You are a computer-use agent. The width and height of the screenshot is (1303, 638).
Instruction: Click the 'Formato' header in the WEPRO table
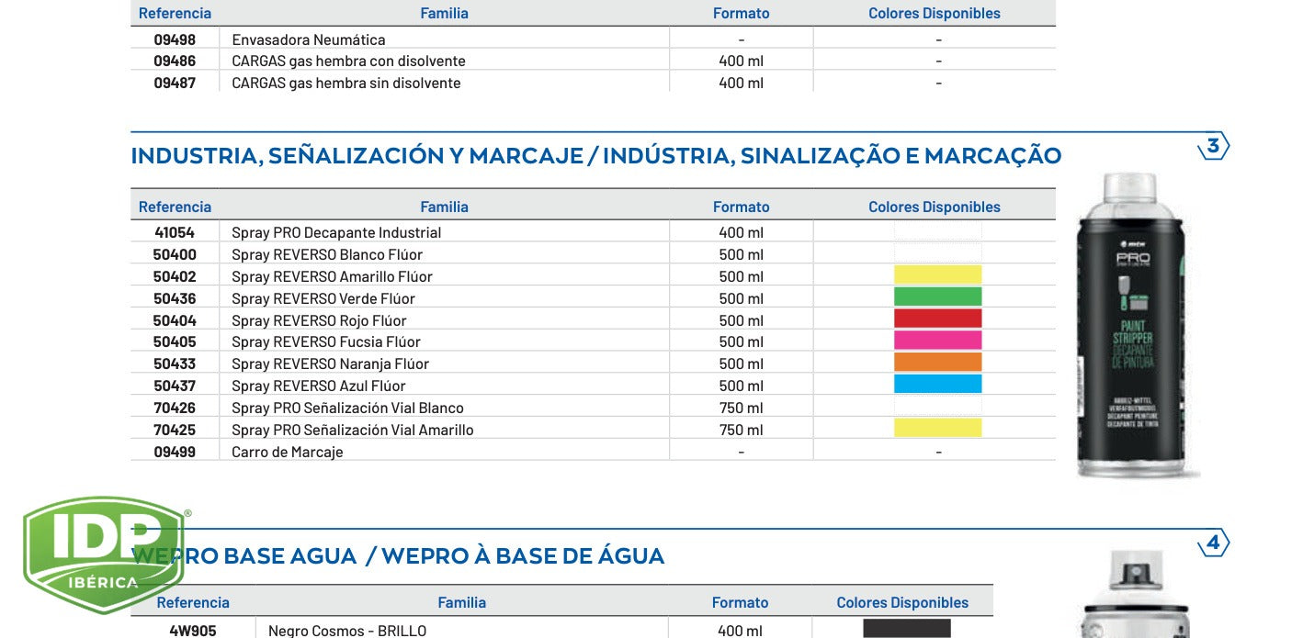(x=741, y=602)
